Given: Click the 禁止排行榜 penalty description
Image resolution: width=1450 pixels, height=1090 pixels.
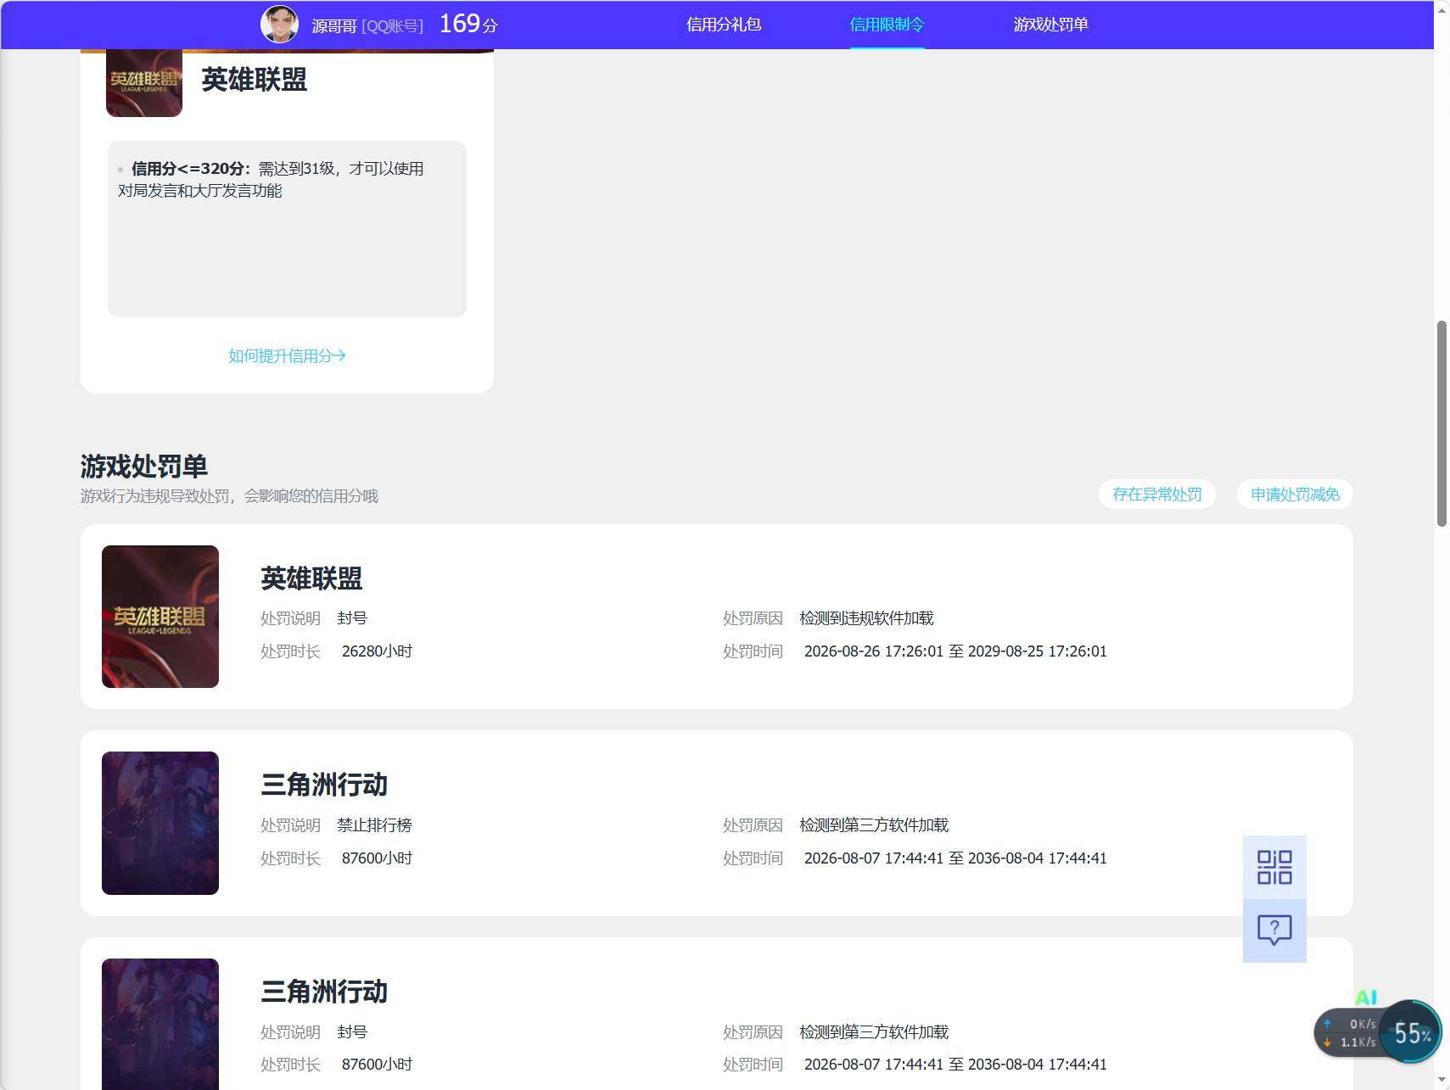Looking at the screenshot, I should pos(374,825).
